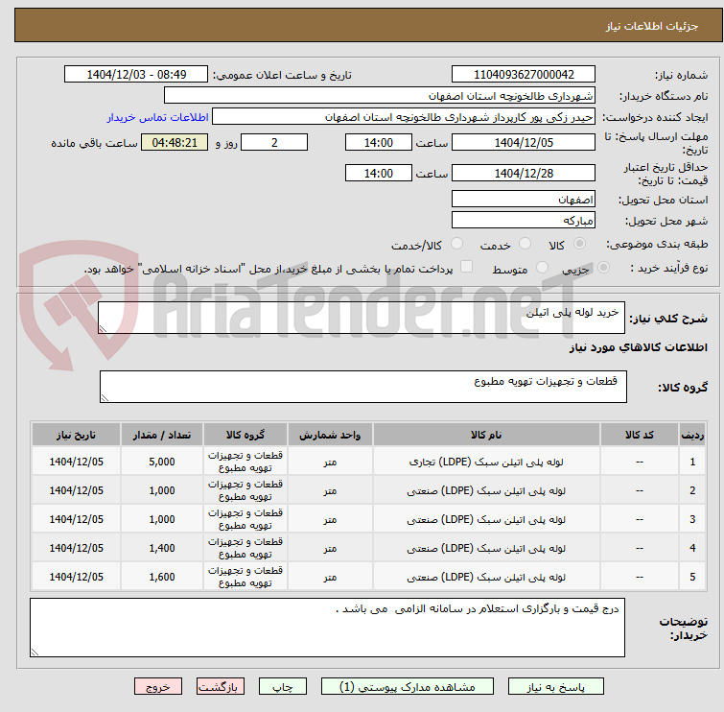724x712 pixels.
Task: Click the گروه کالا column header in table
Action: (x=245, y=435)
